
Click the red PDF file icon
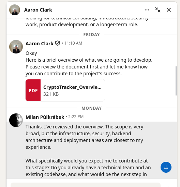tap(33, 90)
